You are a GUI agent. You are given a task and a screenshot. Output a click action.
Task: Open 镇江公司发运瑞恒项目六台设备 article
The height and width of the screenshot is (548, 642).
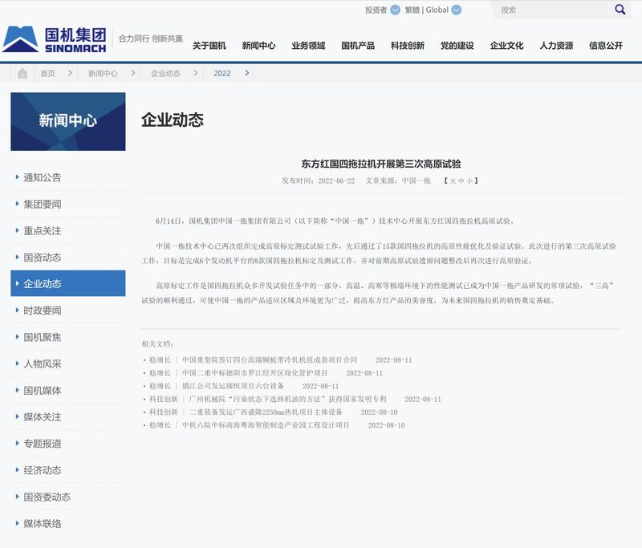click(233, 386)
